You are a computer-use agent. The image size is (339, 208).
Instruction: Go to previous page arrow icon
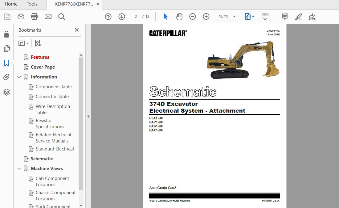click(108, 17)
